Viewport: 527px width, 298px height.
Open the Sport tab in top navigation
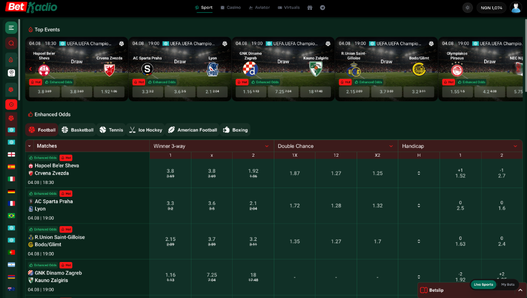tap(204, 7)
